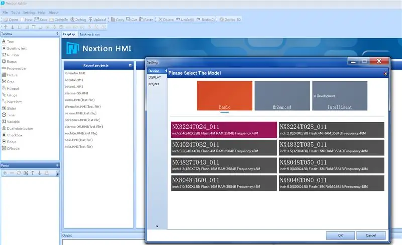Viewport: 402px width, 245px height.
Task: Open recent project Pulsador.HMI
Action: point(75,73)
